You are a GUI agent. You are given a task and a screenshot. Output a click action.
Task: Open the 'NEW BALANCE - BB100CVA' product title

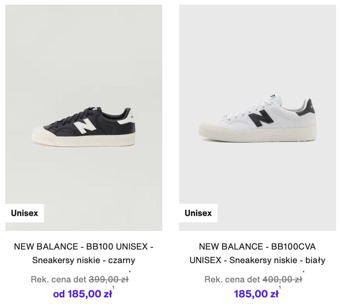(257, 246)
